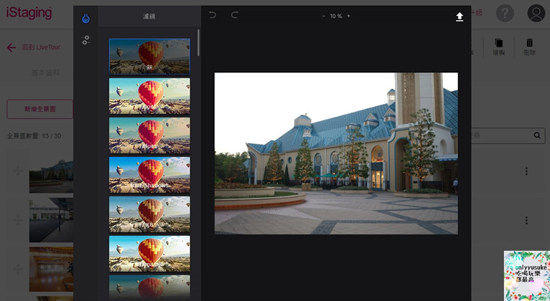Click the redo arrow icon
Image resolution: width=550 pixels, height=301 pixels.
coord(234,15)
